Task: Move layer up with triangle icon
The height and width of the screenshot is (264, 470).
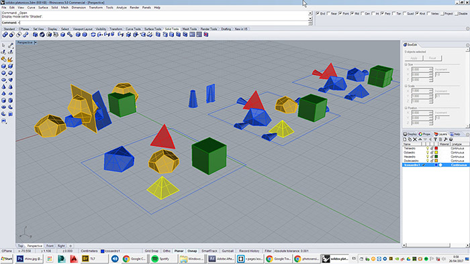Action: click(x=420, y=139)
